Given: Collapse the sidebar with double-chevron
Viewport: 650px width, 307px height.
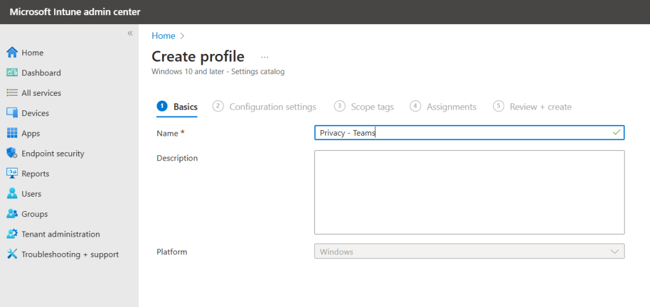Looking at the screenshot, I should [129, 33].
